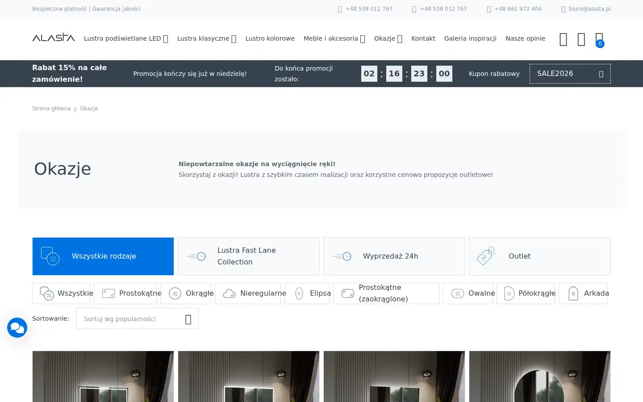
Task: Click the countdown hours value 16
Action: [394, 74]
